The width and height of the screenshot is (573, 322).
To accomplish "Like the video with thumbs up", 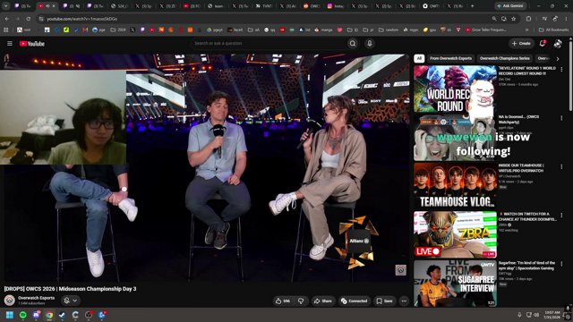I will coord(283,301).
